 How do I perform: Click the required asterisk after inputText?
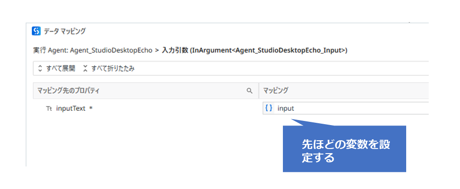(x=91, y=109)
